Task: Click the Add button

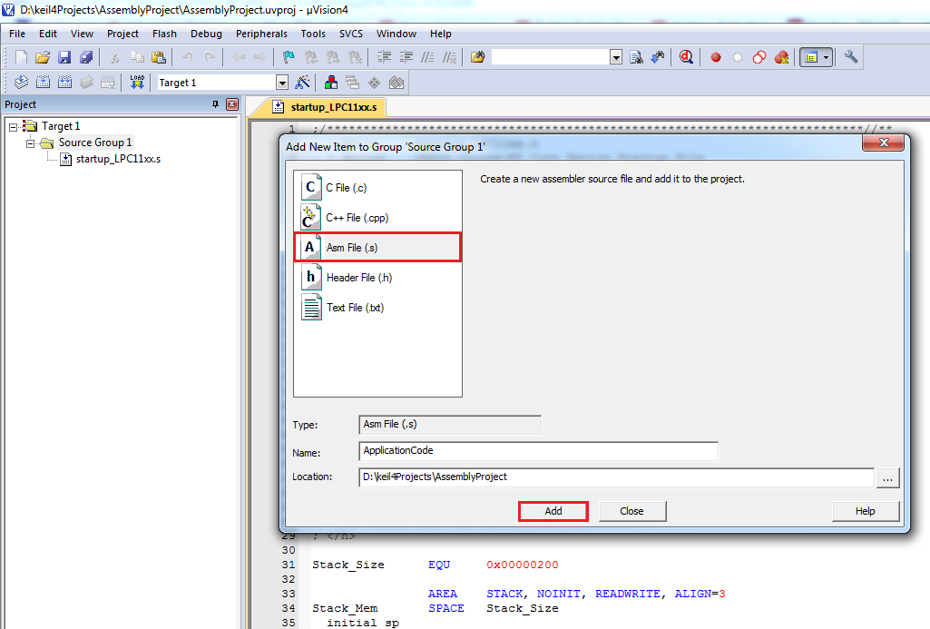Action: coord(553,511)
